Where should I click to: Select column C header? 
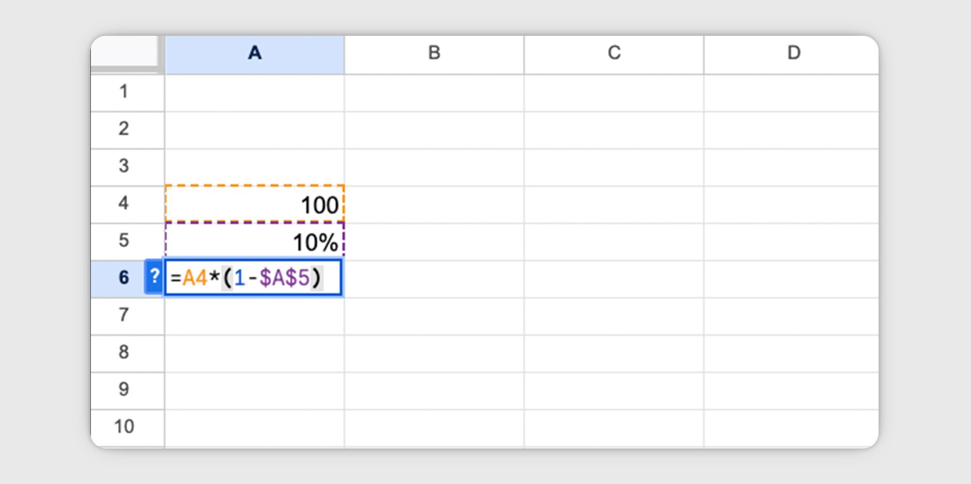(613, 53)
